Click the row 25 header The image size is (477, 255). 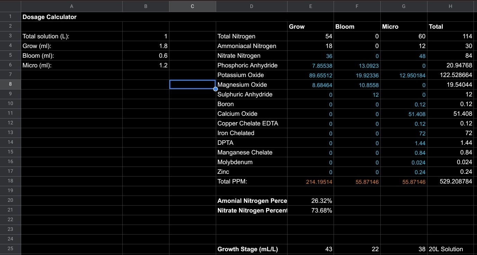point(10,249)
